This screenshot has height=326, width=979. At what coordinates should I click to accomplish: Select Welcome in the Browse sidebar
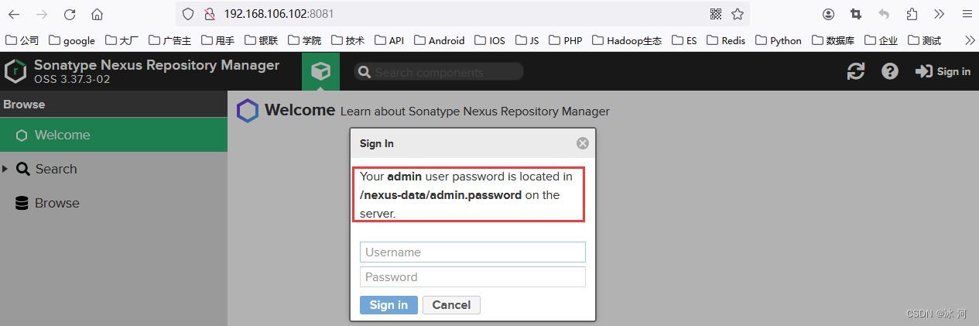click(62, 135)
